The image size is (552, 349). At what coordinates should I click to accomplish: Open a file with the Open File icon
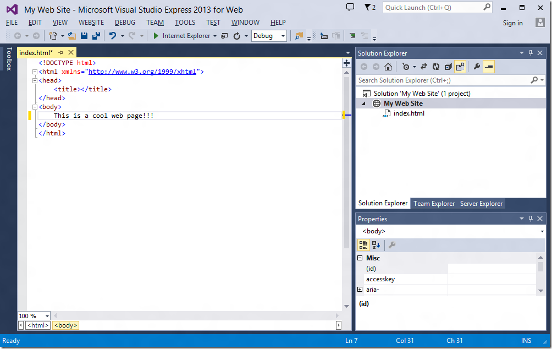(72, 36)
